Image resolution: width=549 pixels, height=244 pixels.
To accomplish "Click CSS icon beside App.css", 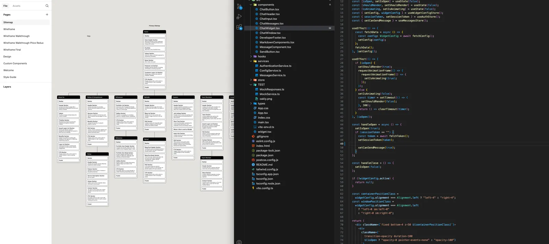I will click(255, 108).
